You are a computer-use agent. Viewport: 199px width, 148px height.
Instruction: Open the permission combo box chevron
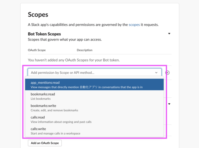(x=156, y=73)
